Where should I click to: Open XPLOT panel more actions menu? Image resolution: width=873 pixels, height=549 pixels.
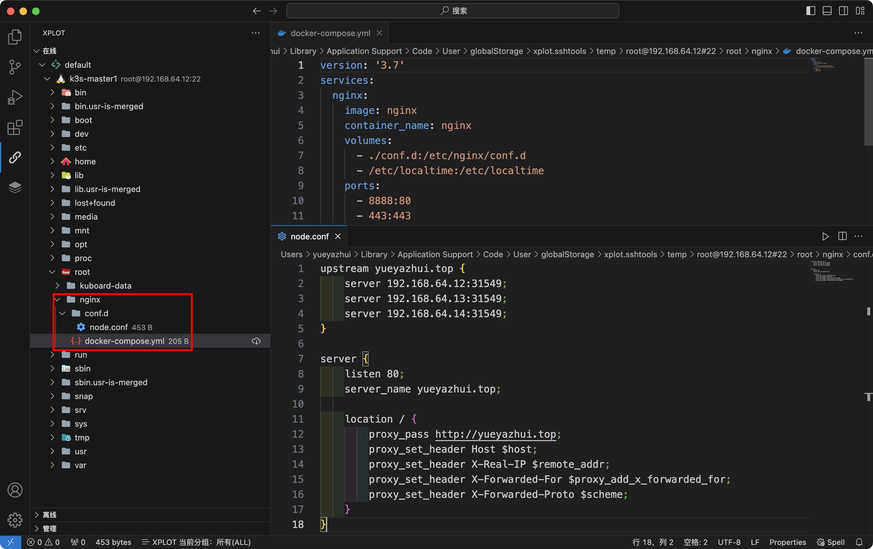click(x=256, y=33)
